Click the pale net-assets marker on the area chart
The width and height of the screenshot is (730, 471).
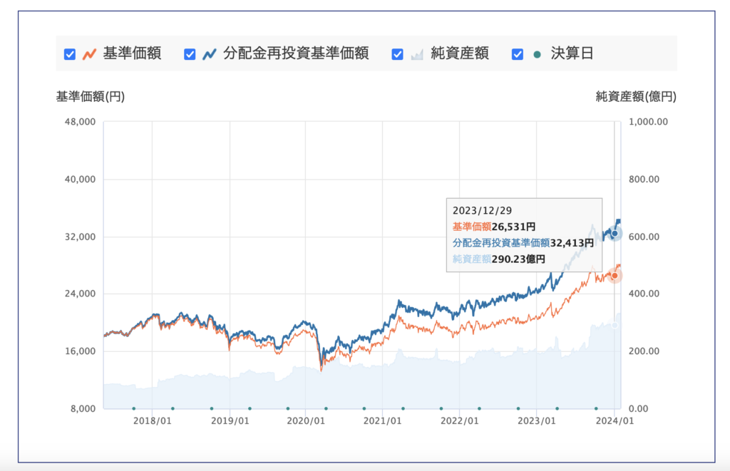coord(615,325)
